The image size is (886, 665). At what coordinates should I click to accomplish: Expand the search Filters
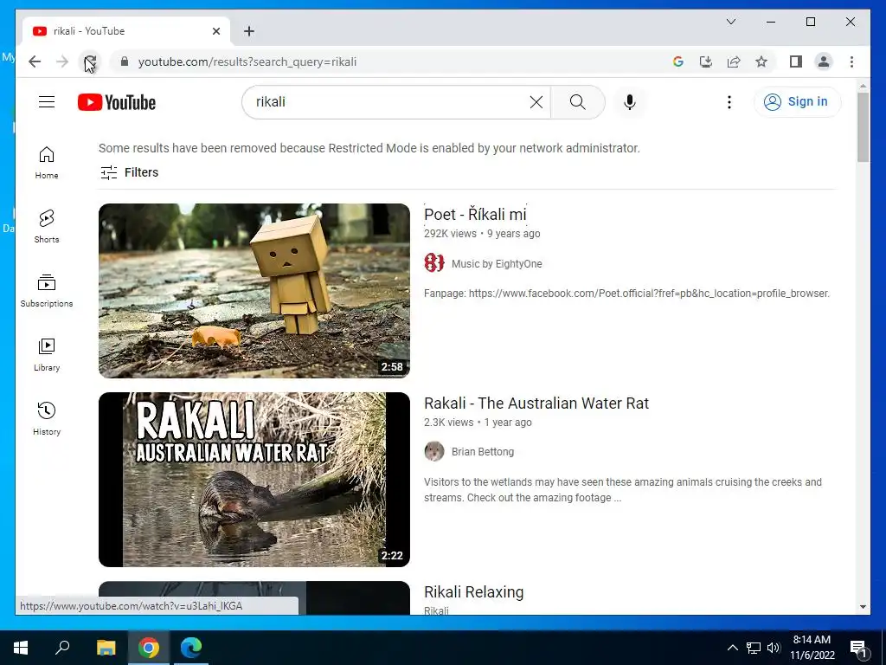pos(129,172)
